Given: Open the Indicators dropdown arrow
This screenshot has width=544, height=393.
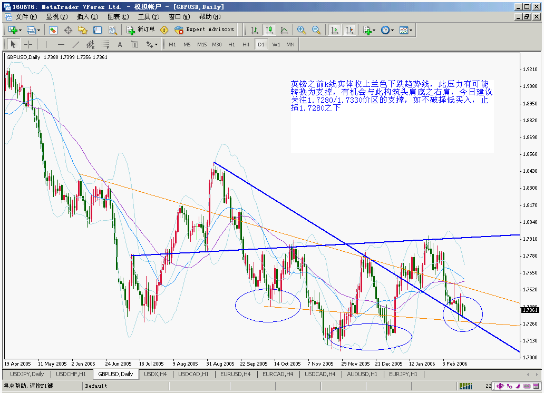Looking at the screenshot, I should point(374,31).
